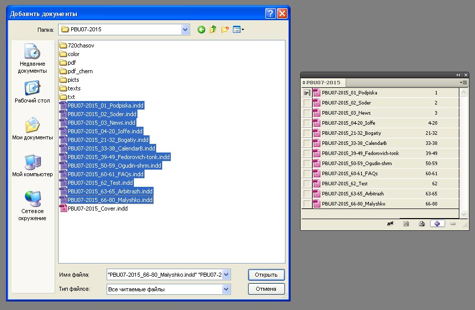The height and width of the screenshot is (310, 475).
Task: Set style source to PBU07-2015_21-32_Bogatiy
Action: click(x=307, y=133)
